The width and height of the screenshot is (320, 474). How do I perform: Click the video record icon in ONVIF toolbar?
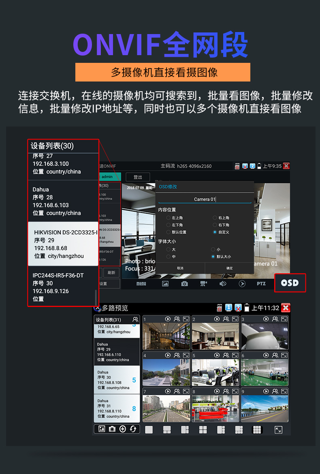(x=203, y=284)
